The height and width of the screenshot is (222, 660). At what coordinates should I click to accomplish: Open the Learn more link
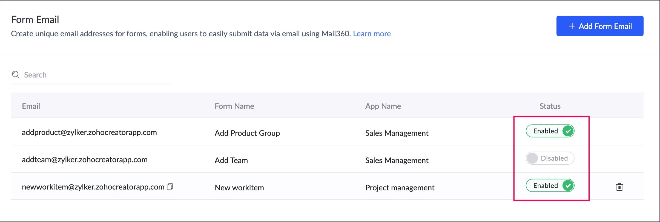tap(372, 34)
